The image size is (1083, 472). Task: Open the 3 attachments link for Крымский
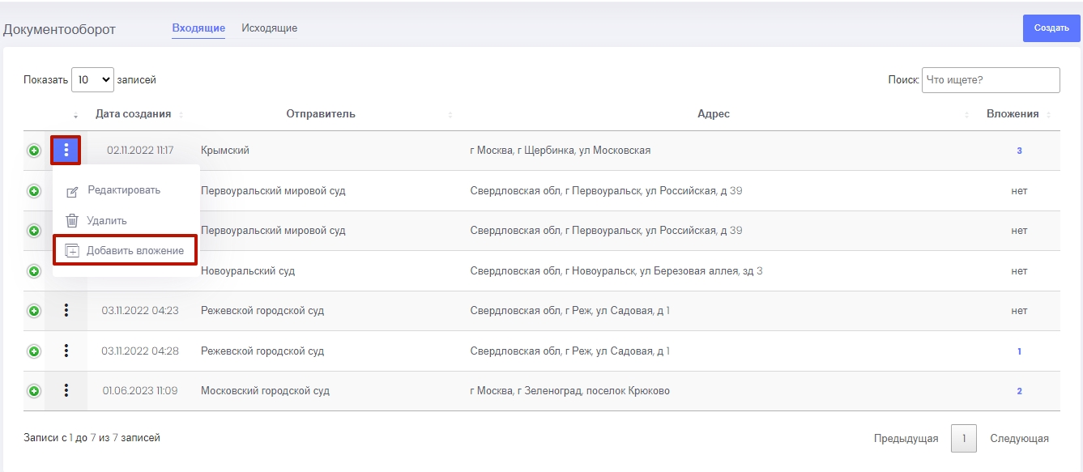tap(1019, 151)
